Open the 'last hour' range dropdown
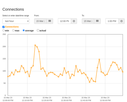This screenshot has height=102, width=127. 16,21
